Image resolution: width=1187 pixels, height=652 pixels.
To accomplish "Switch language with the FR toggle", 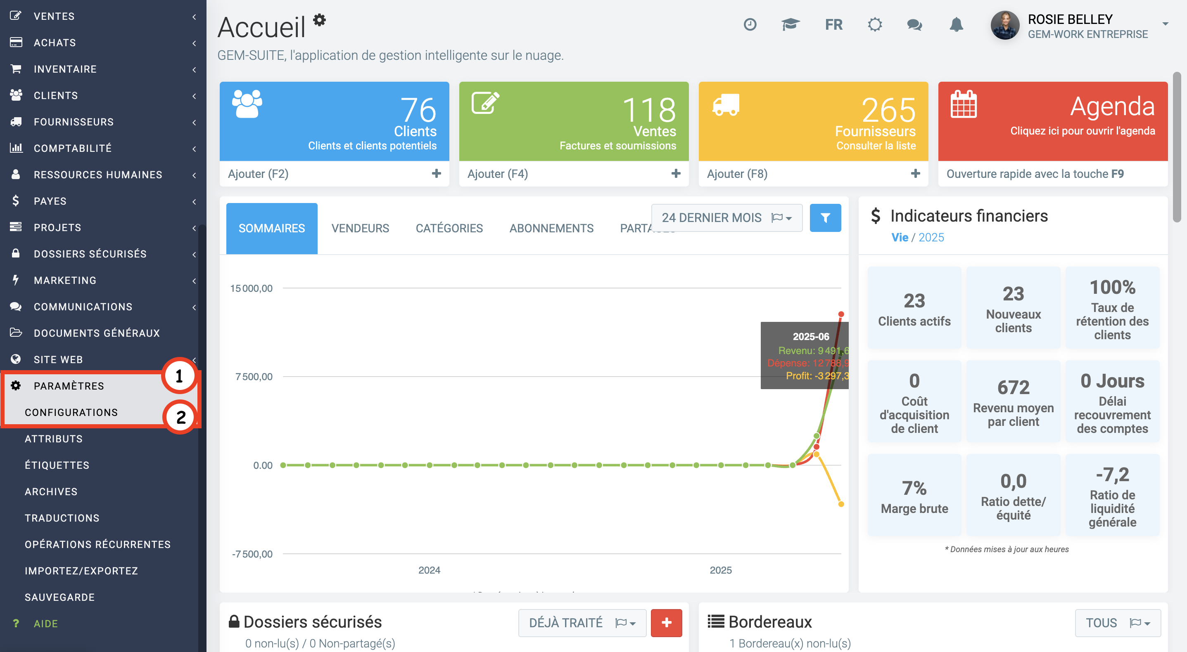I will tap(833, 24).
